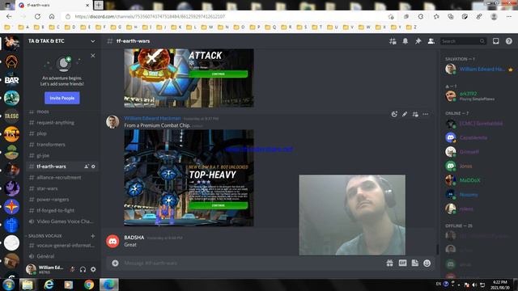Open a new browser tab
The image size is (518, 291).
tap(99, 5)
